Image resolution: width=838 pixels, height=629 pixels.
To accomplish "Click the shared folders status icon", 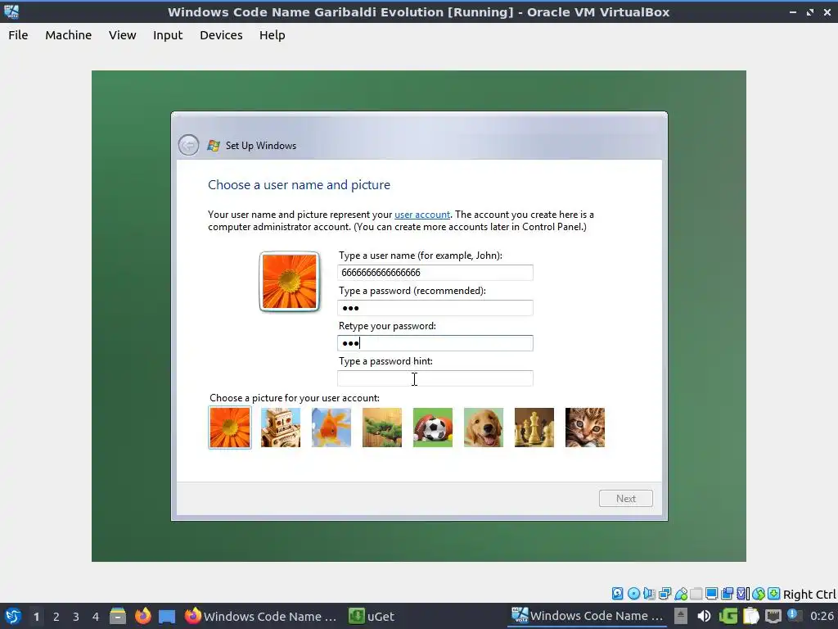I will 696,594.
